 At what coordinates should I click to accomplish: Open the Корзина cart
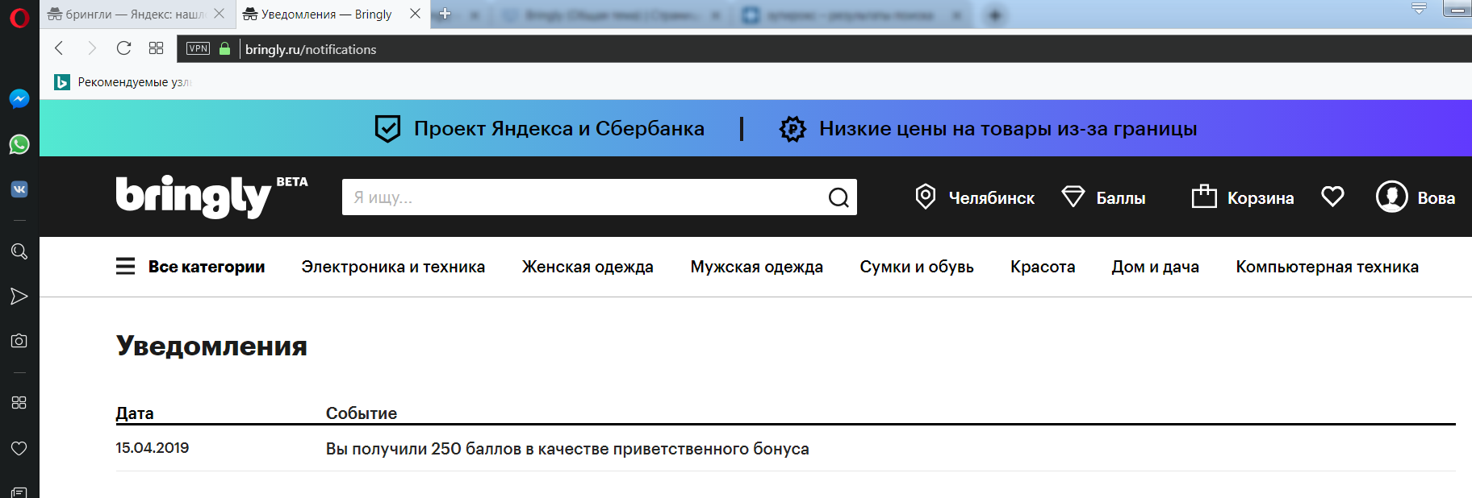[1243, 197]
